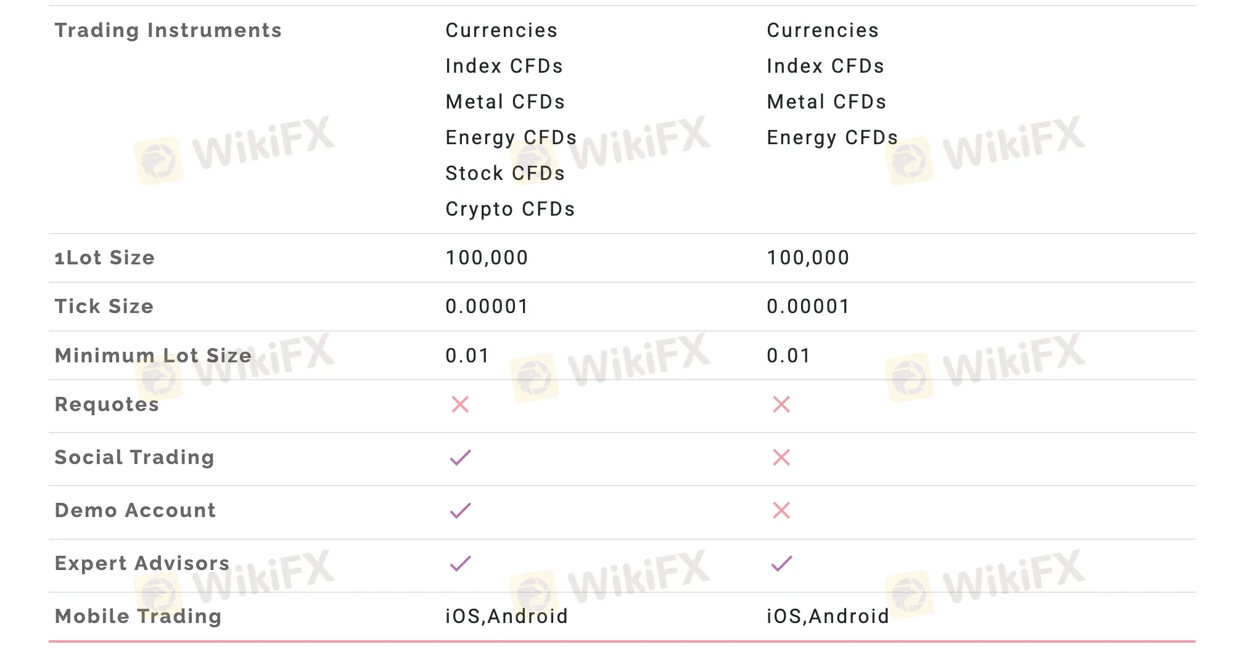Viewport: 1242px width, 668px height.
Task: Click the Mobile Trading label
Action: pyautogui.click(x=138, y=616)
